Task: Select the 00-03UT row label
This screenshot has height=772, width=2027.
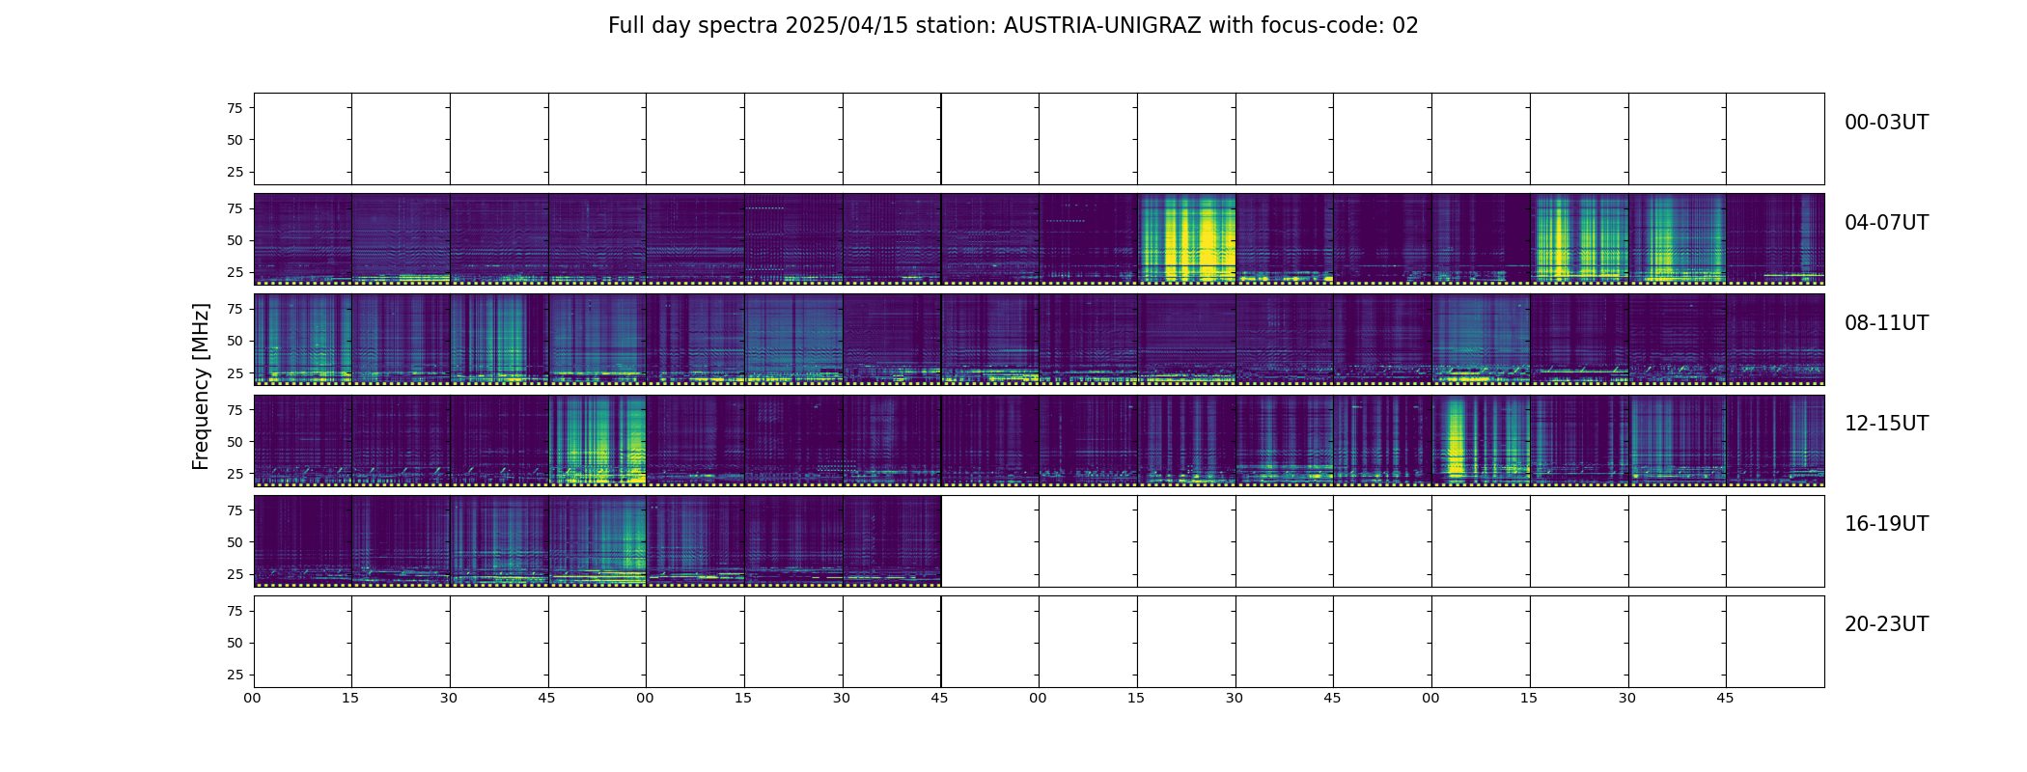Action: (1886, 123)
